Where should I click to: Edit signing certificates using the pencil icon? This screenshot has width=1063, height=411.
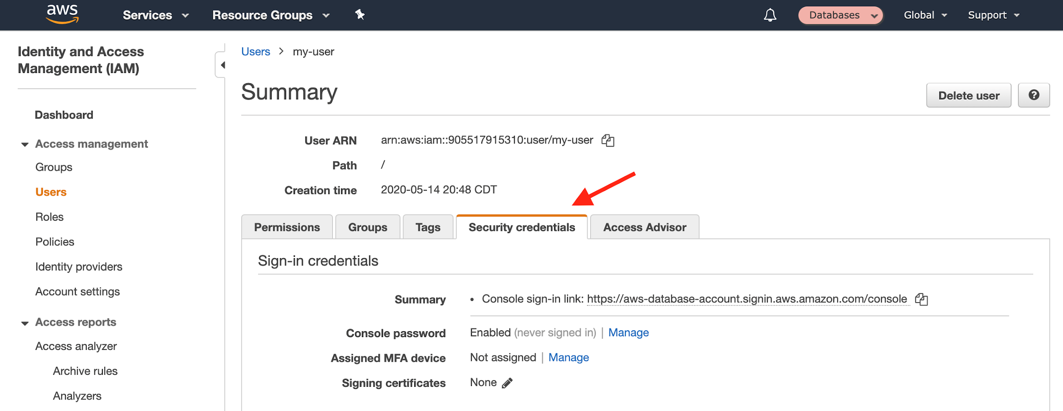[x=506, y=383]
